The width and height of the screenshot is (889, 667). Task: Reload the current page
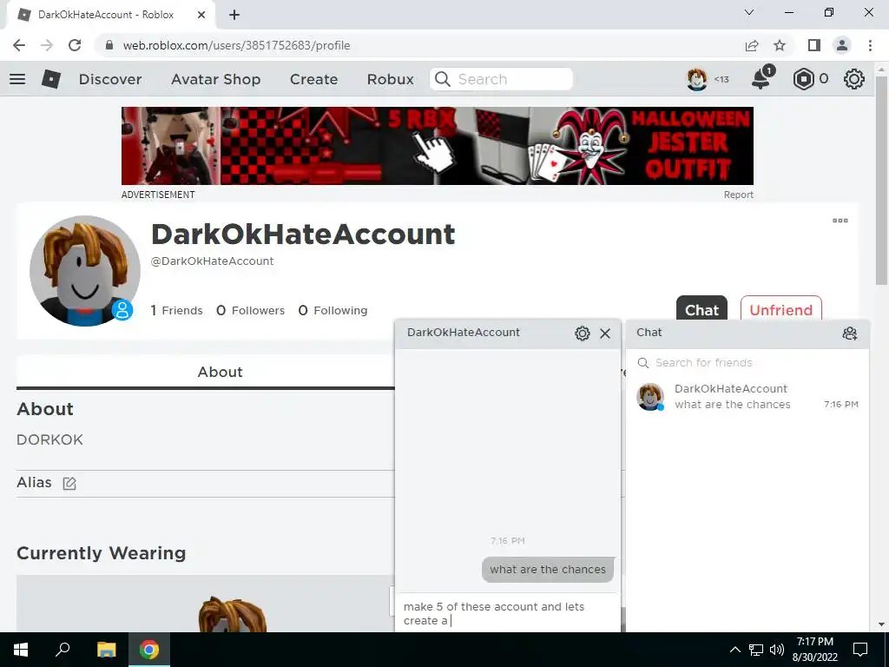click(75, 45)
